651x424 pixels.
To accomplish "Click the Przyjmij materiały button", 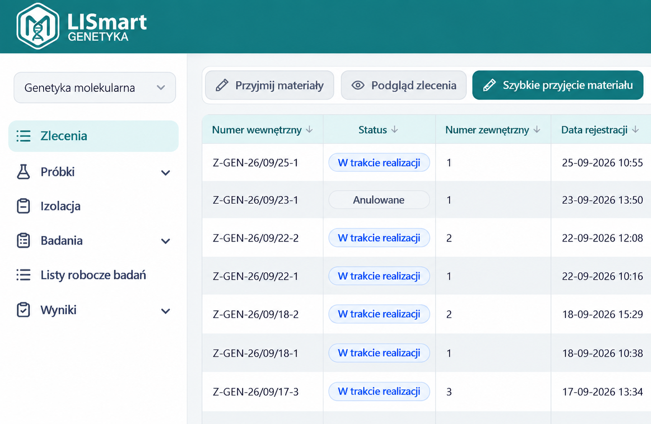I will point(269,85).
